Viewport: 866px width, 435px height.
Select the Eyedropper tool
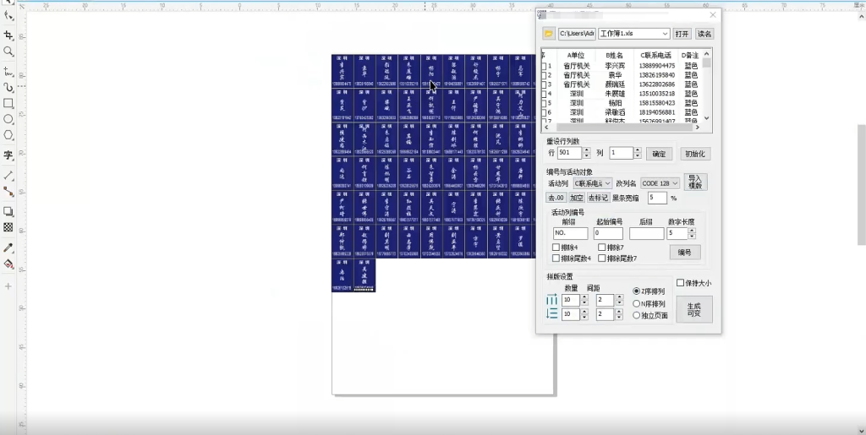8,247
